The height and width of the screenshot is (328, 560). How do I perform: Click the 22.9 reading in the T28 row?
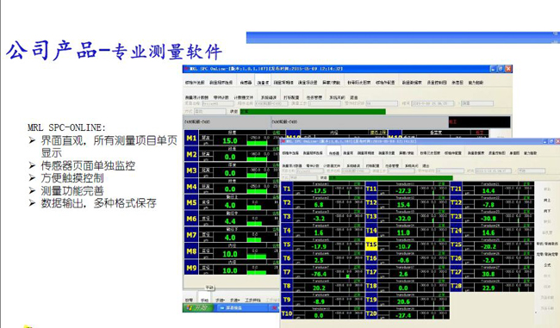pyautogui.click(x=488, y=288)
